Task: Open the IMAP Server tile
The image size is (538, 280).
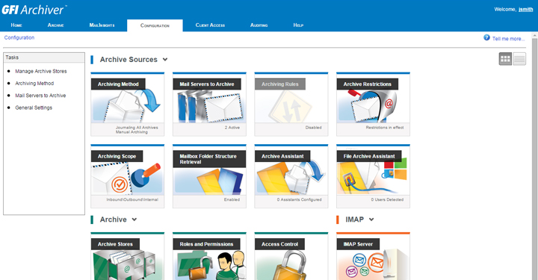Action: click(x=374, y=256)
